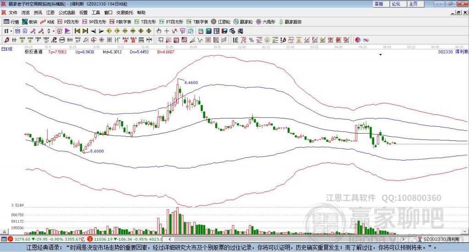469x252 pixels.
Task: Jump to first bar icon
Action: click(77, 31)
